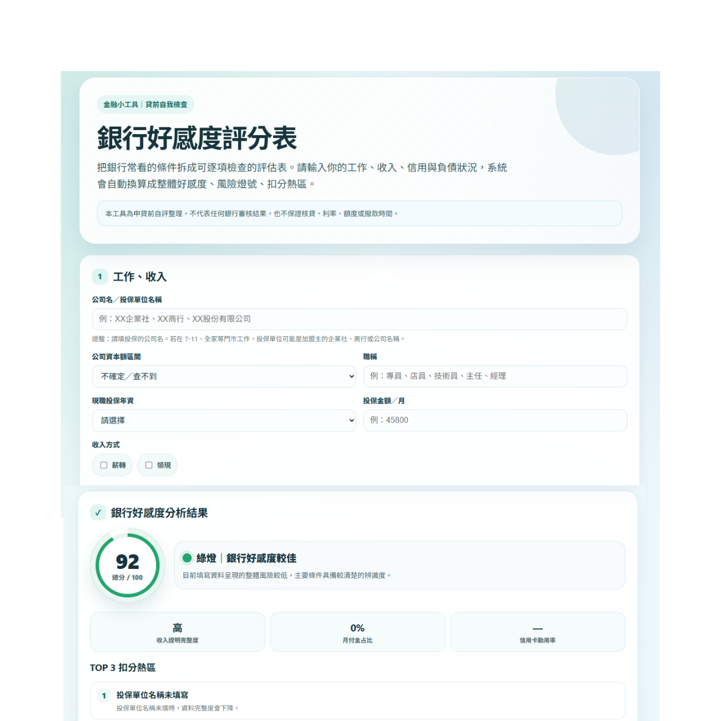Screen dimensions: 721x721
Task: Click the 92 score progress ring
Action: pyautogui.click(x=127, y=566)
